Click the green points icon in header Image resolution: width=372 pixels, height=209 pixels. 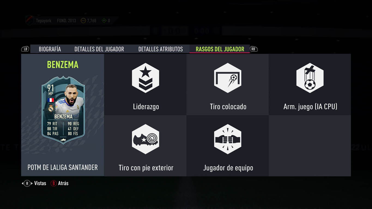click(x=104, y=21)
